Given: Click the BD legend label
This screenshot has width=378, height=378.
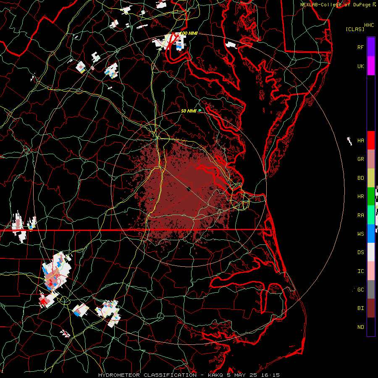Looking at the screenshot, I should (360, 178).
